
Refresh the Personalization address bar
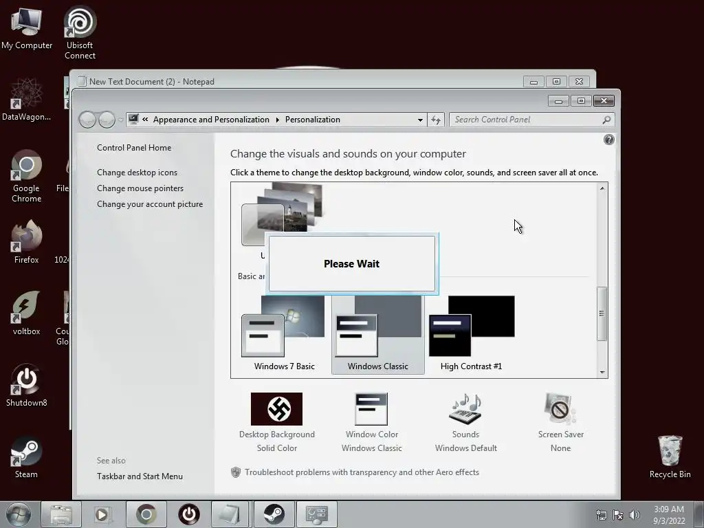coord(436,120)
